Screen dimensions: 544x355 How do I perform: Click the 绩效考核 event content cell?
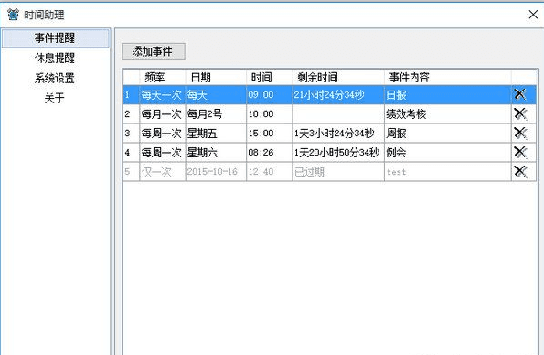tap(448, 114)
